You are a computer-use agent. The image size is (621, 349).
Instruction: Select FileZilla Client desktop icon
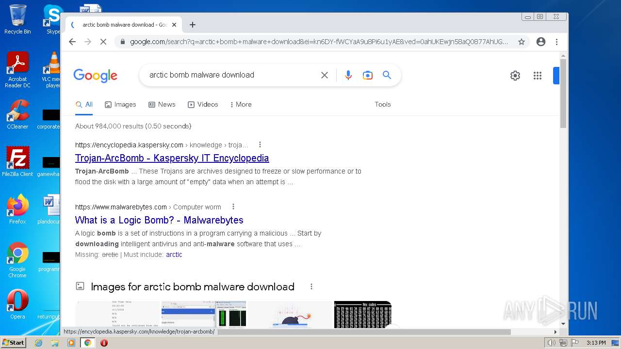[x=17, y=162]
